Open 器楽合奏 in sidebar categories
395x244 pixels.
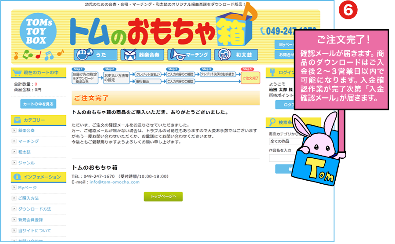tap(26, 131)
